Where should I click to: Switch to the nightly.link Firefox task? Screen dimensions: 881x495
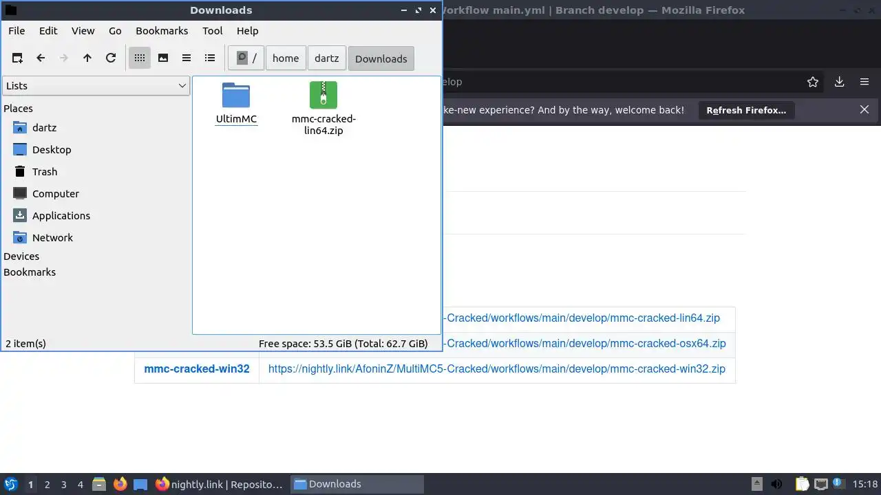point(220,484)
